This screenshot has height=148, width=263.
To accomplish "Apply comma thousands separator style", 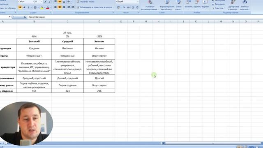I will coord(128,7).
